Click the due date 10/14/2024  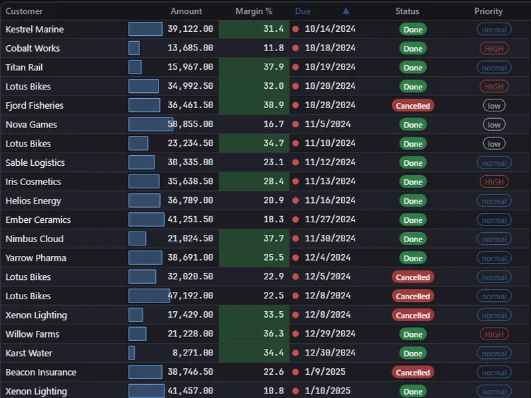pyautogui.click(x=330, y=29)
